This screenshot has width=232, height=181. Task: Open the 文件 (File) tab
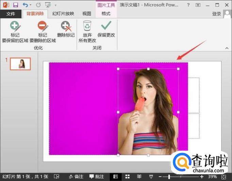(x=11, y=14)
